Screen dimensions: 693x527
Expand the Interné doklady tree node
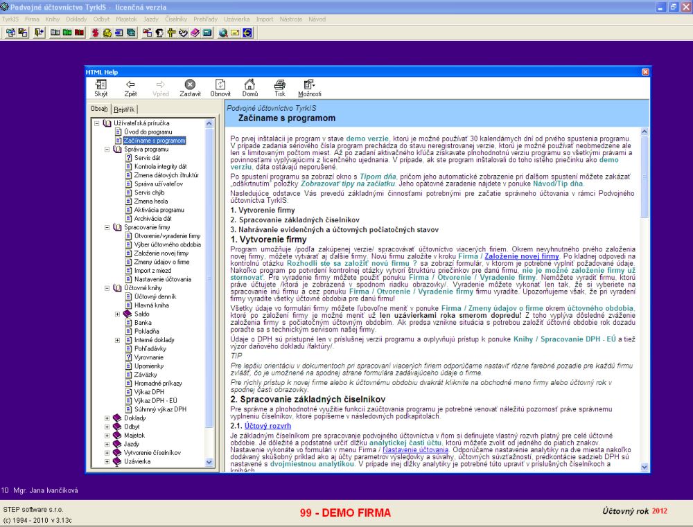click(117, 340)
